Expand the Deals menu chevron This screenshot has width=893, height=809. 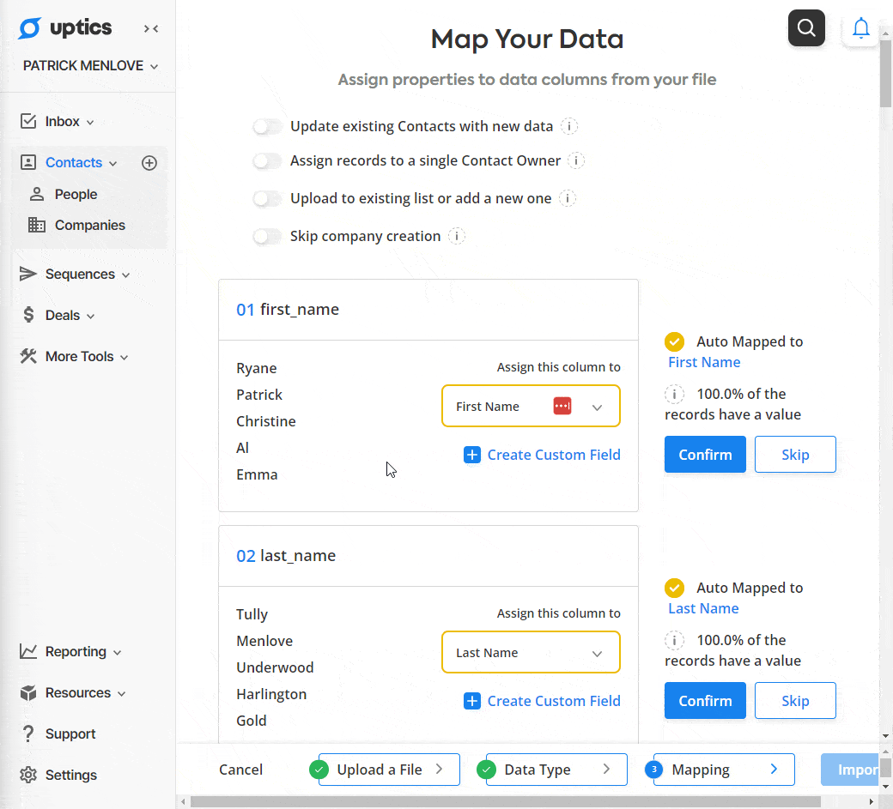90,316
